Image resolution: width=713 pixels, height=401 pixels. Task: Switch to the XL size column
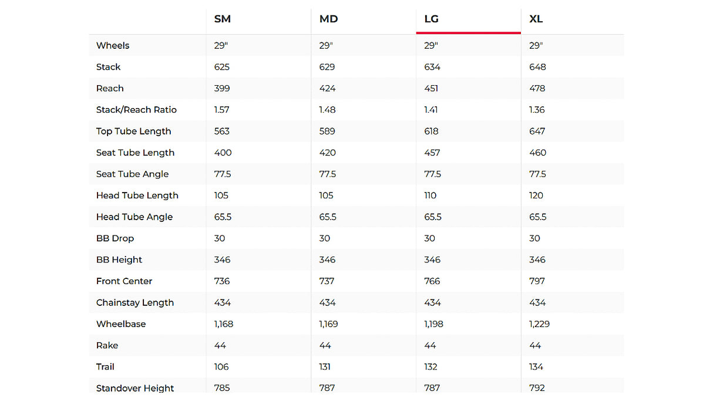click(536, 19)
